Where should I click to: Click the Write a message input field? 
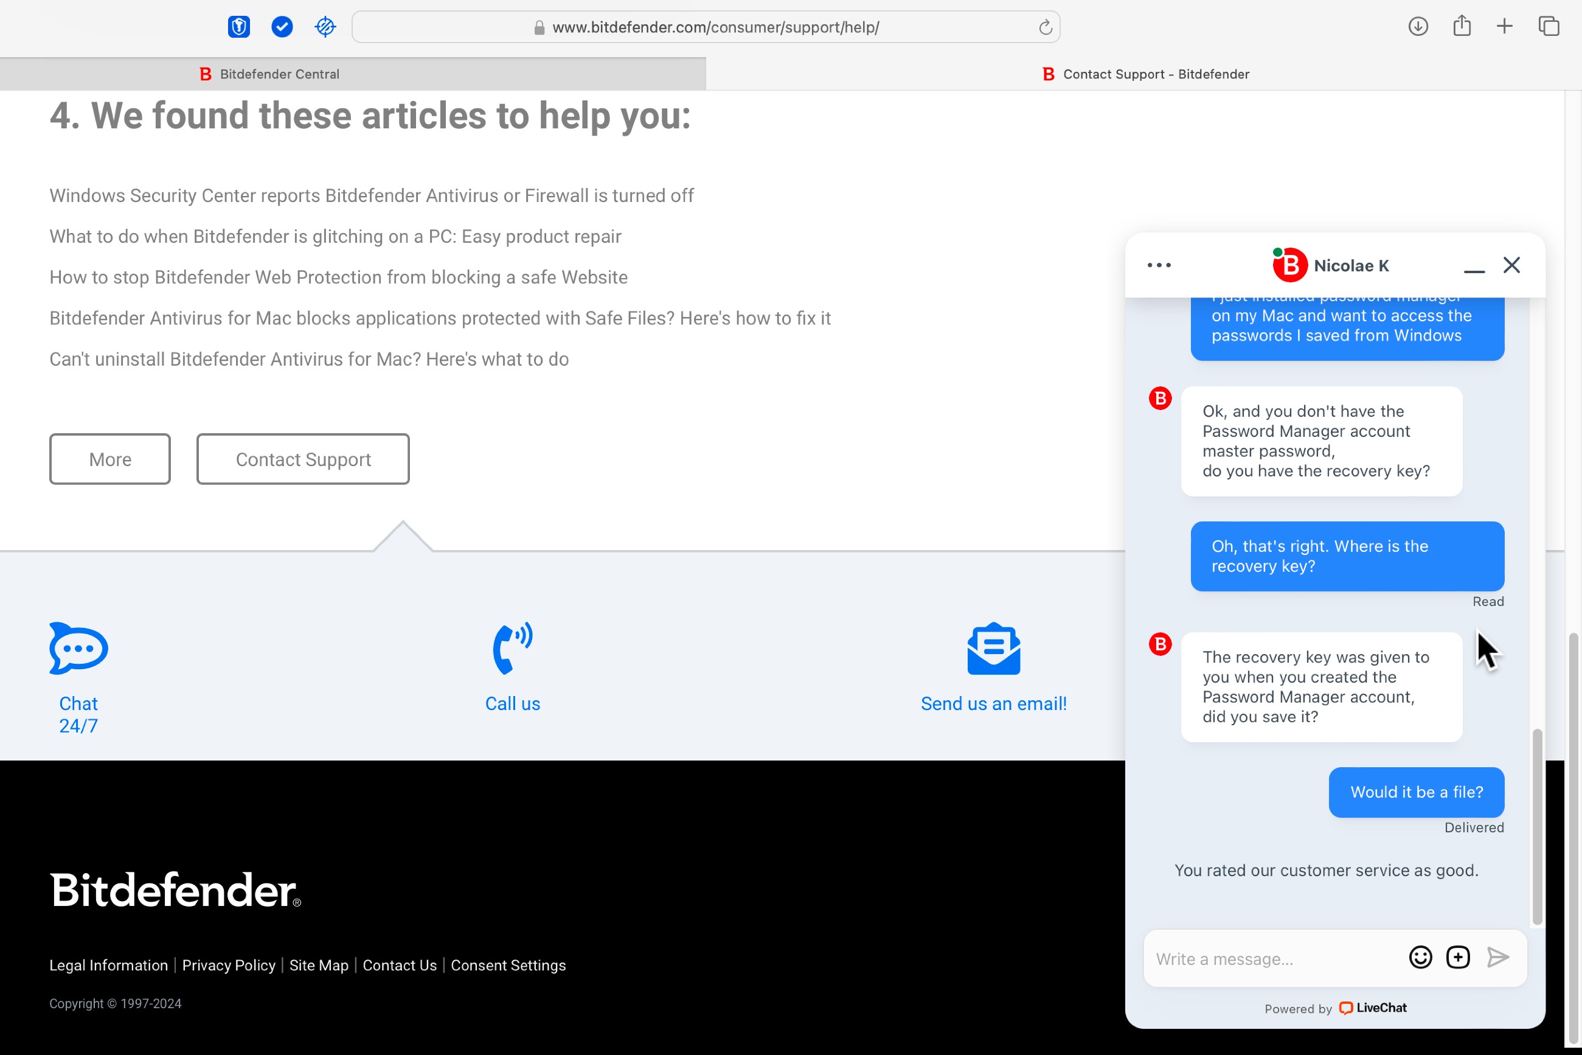[x=1272, y=958]
